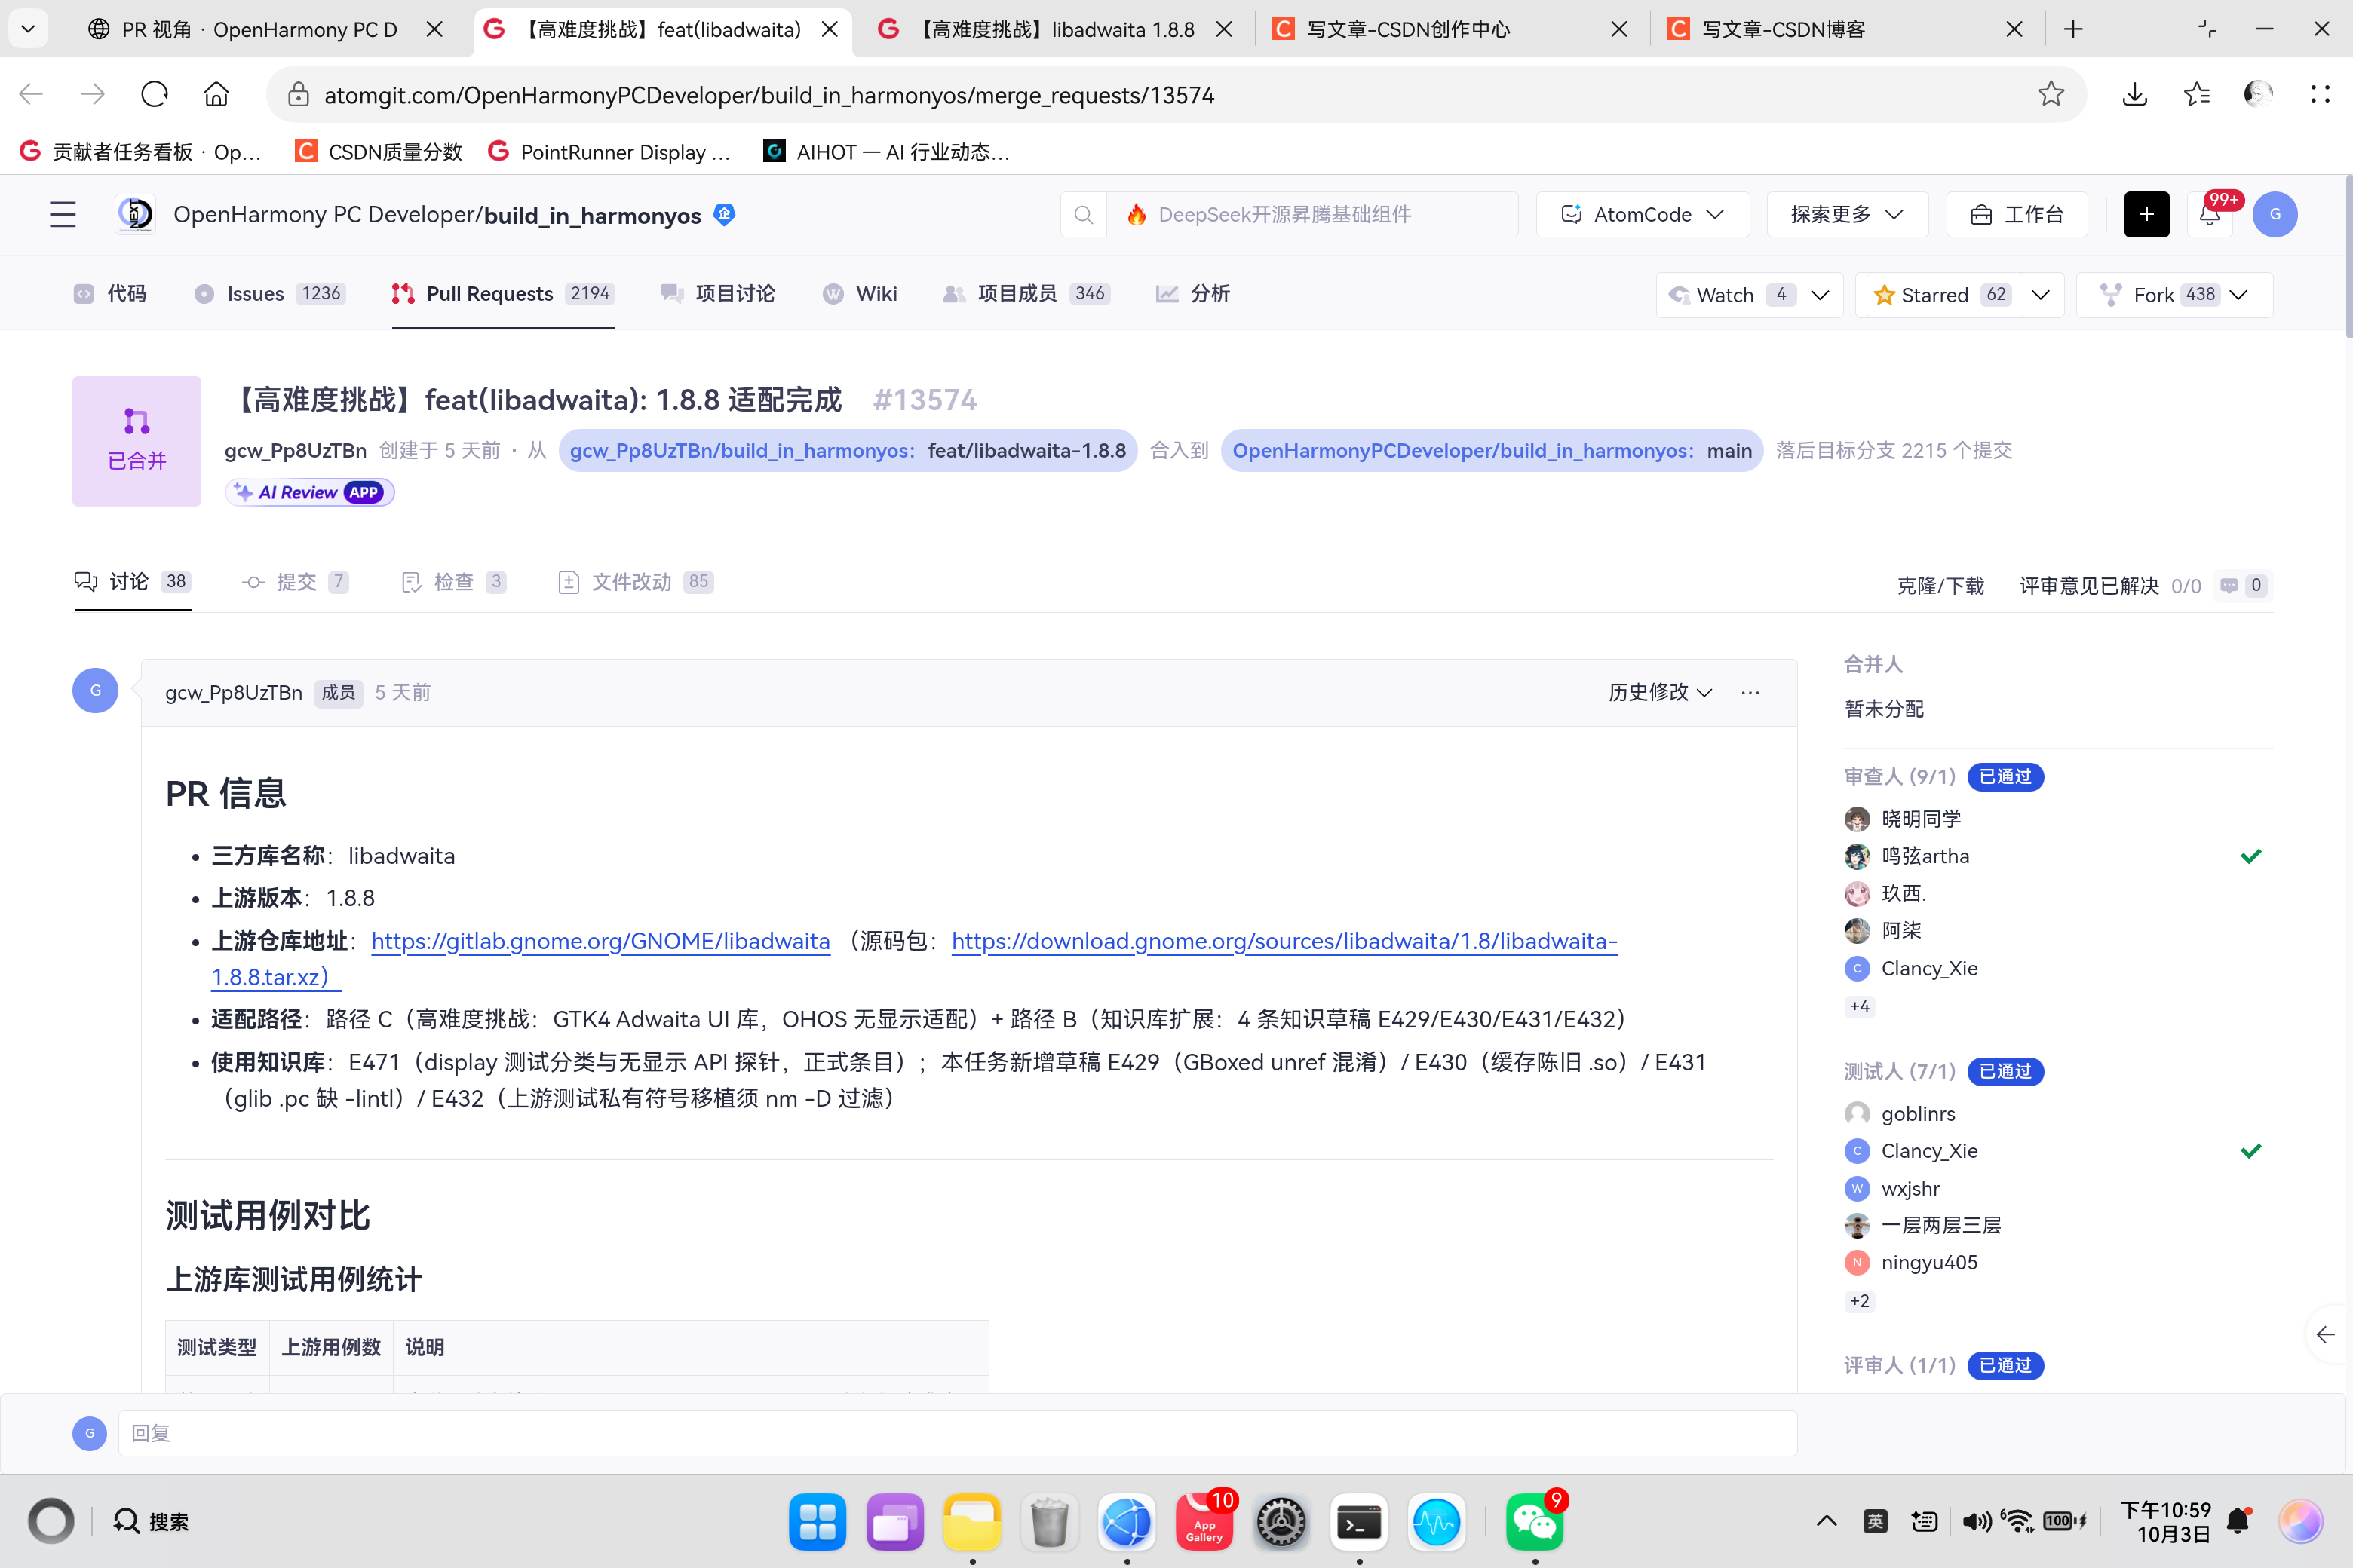Open the Starred dropdown arrow
The height and width of the screenshot is (1568, 2353).
coord(2041,295)
